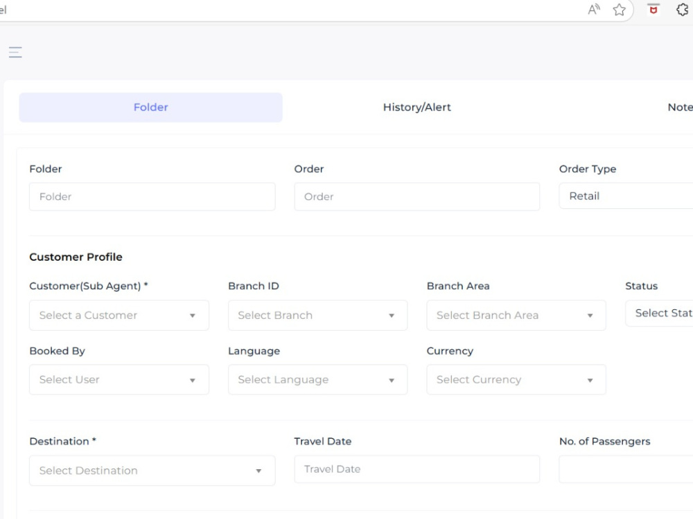Image resolution: width=693 pixels, height=519 pixels.
Task: Click the No. of Passengers label
Action: click(604, 441)
